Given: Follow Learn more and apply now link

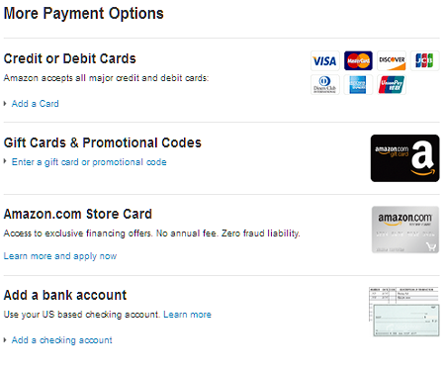Looking at the screenshot, I should click(x=60, y=256).
